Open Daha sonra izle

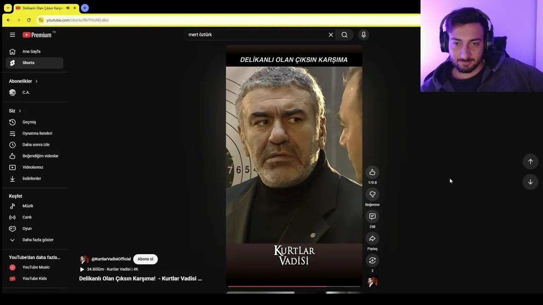34,144
